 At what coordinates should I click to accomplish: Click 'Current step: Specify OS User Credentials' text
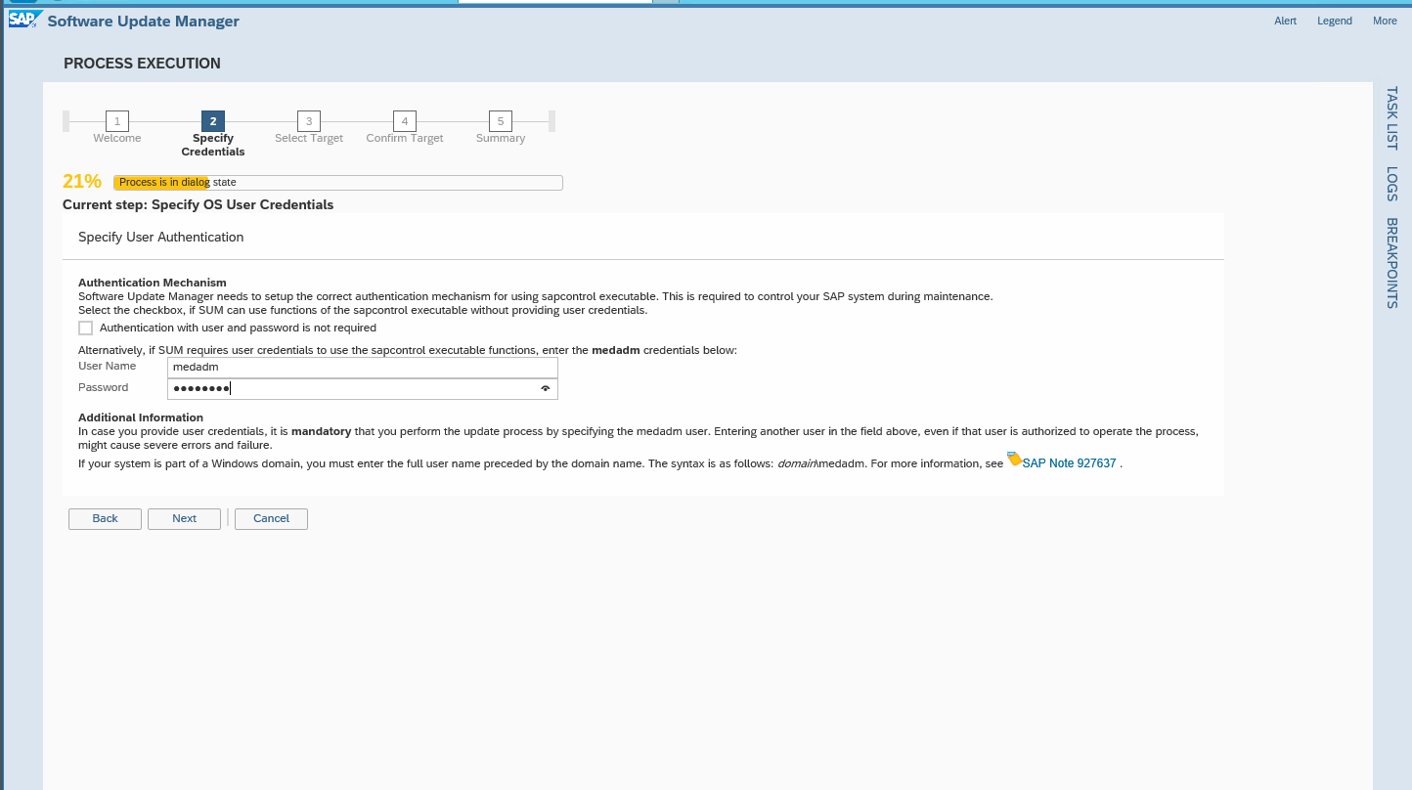pos(198,205)
